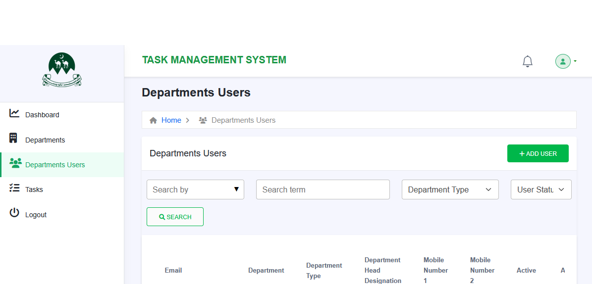
Task: Click the government emblem logo
Action: click(62, 70)
